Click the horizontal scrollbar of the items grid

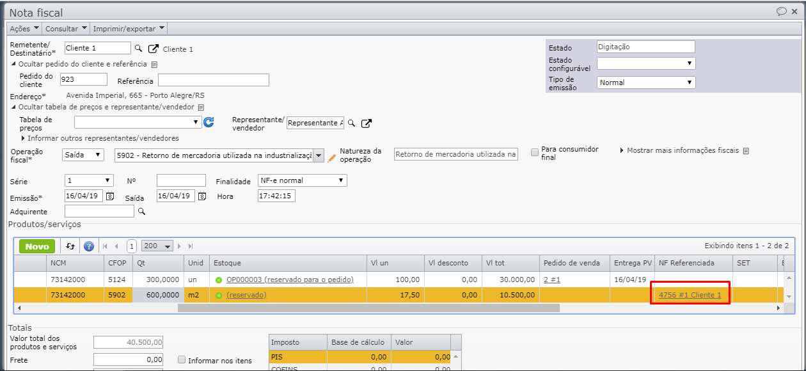click(x=368, y=308)
